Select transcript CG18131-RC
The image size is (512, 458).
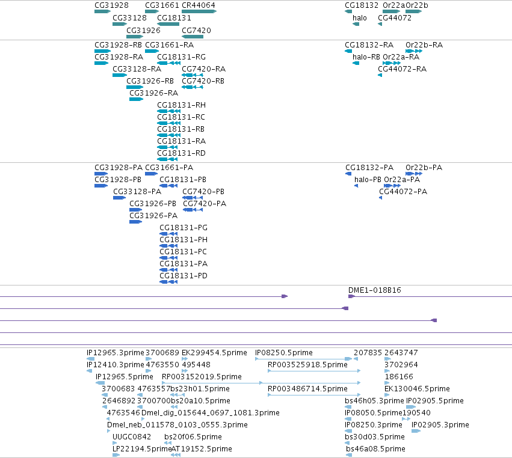click(181, 117)
